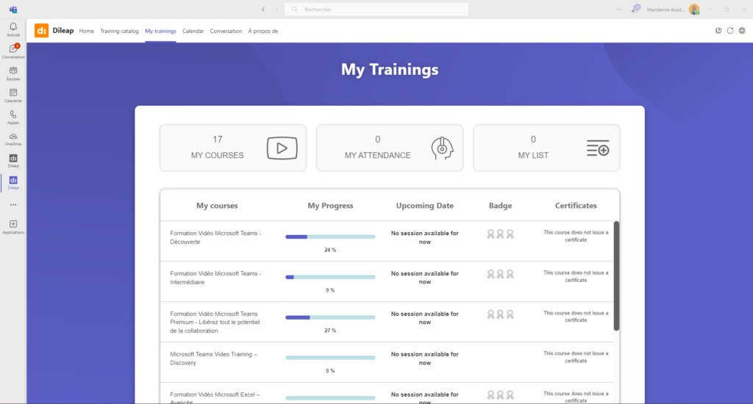Click the 9 % progress bar
The width and height of the screenshot is (753, 404).
click(330, 277)
